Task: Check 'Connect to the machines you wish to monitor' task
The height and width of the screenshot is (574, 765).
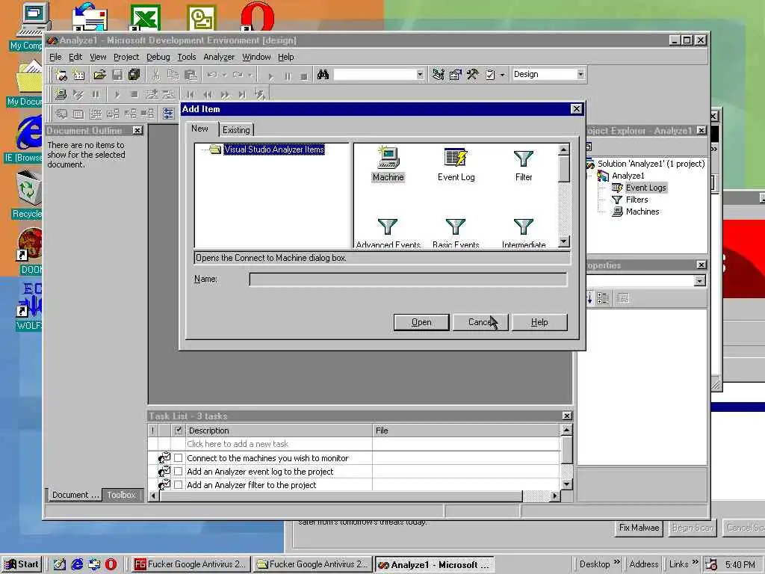Action: pyautogui.click(x=178, y=458)
